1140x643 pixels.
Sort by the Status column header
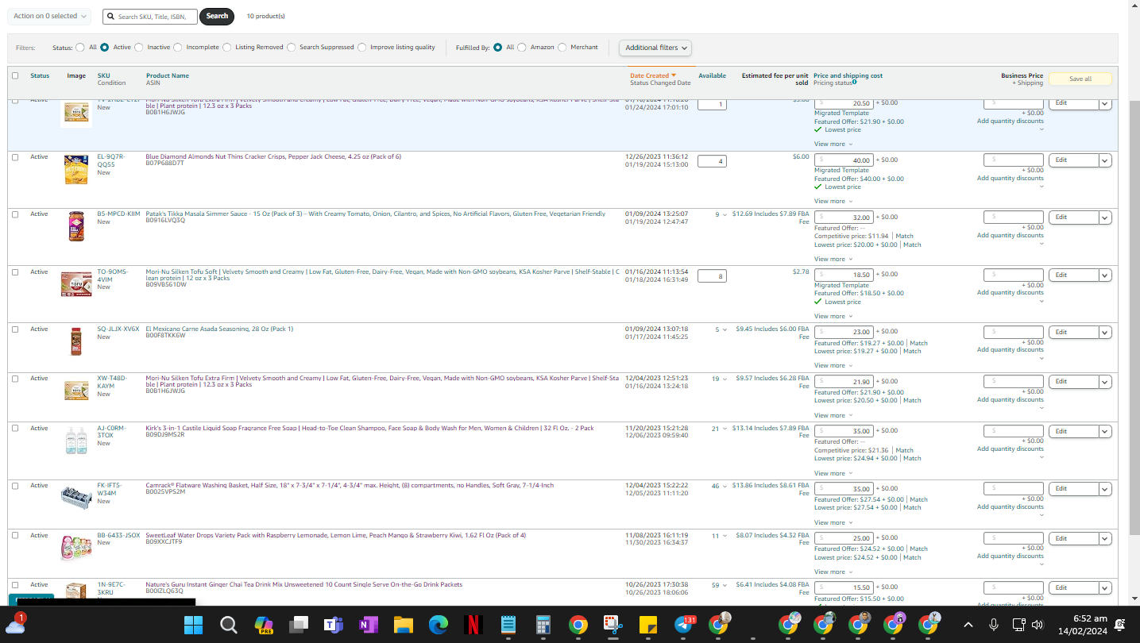[x=40, y=75]
